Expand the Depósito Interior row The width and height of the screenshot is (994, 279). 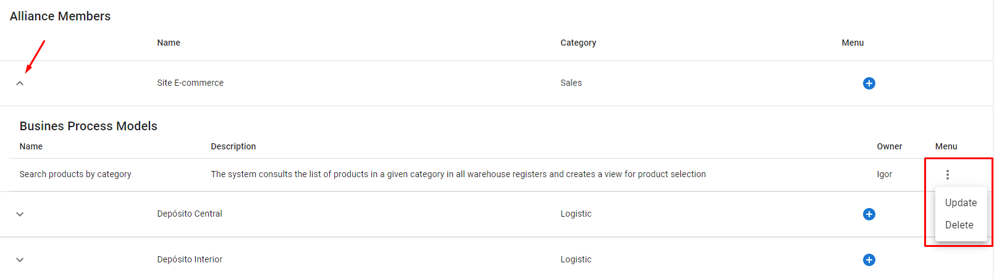point(20,260)
